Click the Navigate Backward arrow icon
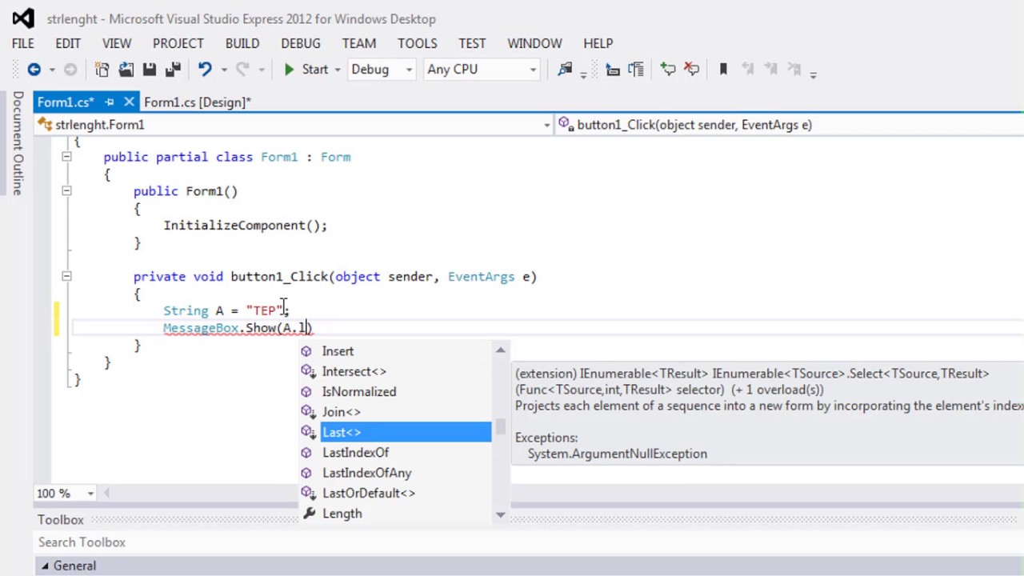1024x576 pixels. point(34,70)
